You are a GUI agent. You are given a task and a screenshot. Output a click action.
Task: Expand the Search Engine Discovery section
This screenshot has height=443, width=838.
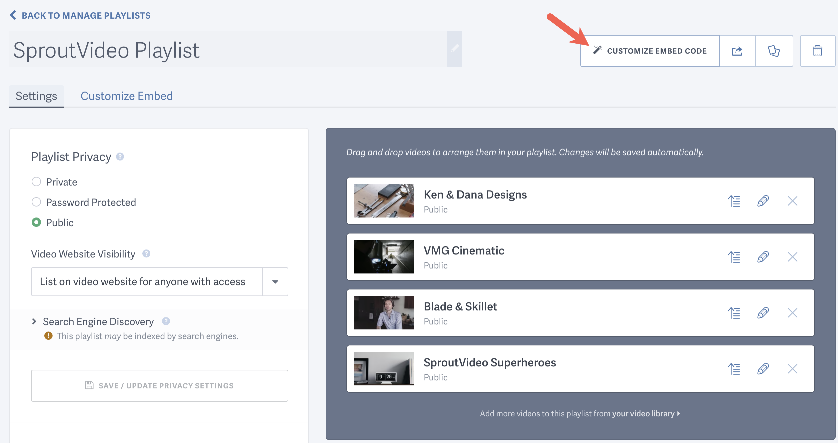tap(34, 321)
